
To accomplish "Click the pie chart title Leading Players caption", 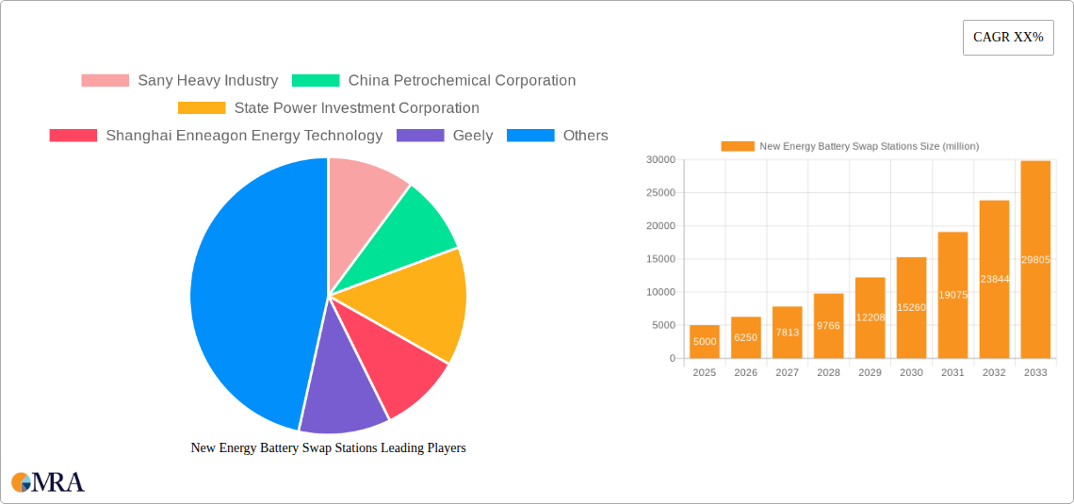I will (328, 447).
